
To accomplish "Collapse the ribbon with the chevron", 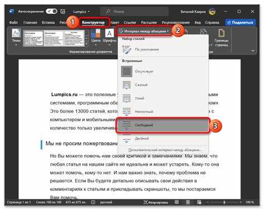I will click(252, 51).
